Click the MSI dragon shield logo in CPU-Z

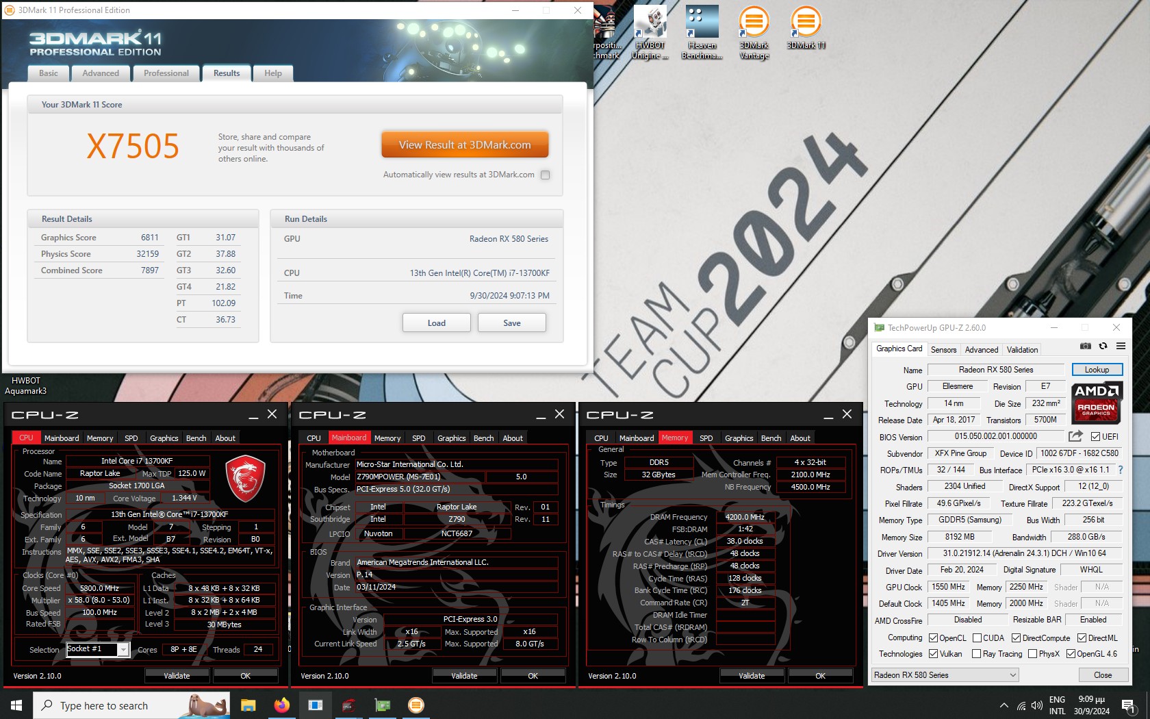(x=245, y=478)
